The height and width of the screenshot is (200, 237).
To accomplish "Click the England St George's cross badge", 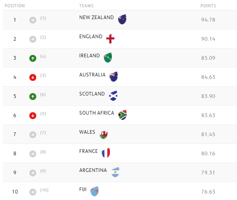I will click(x=110, y=39).
